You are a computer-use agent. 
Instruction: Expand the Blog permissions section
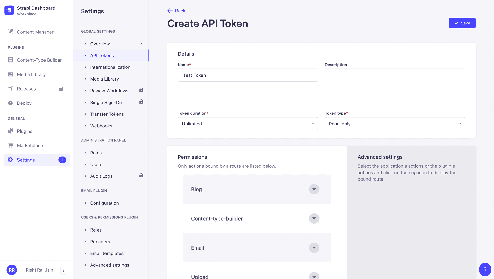(x=314, y=189)
